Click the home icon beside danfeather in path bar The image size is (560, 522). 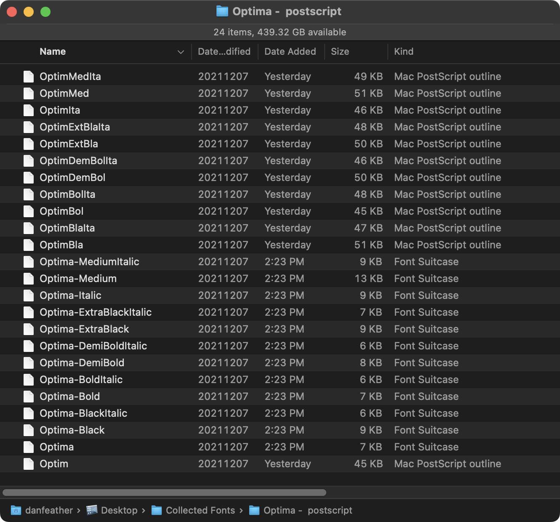point(15,510)
